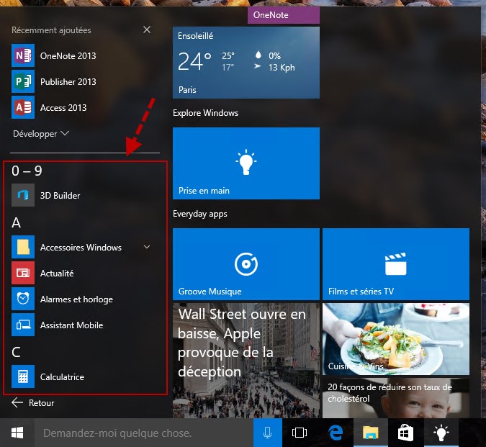
Task: Open File Explorer from the taskbar
Action: [x=371, y=433]
